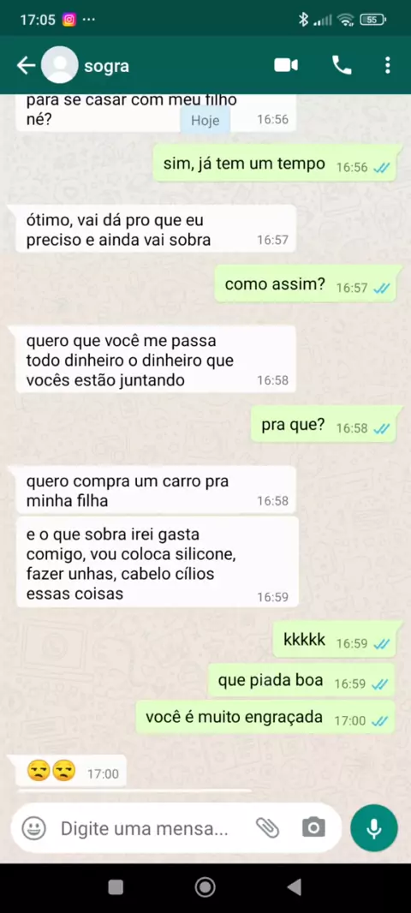This screenshot has height=913, width=411.
Task: Open the camera from message bar
Action: 313,827
